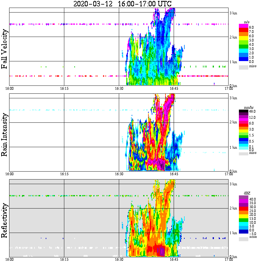Click '16:15' tick under Reflectivity panel
This screenshot has width=259, height=265.
click(64, 260)
